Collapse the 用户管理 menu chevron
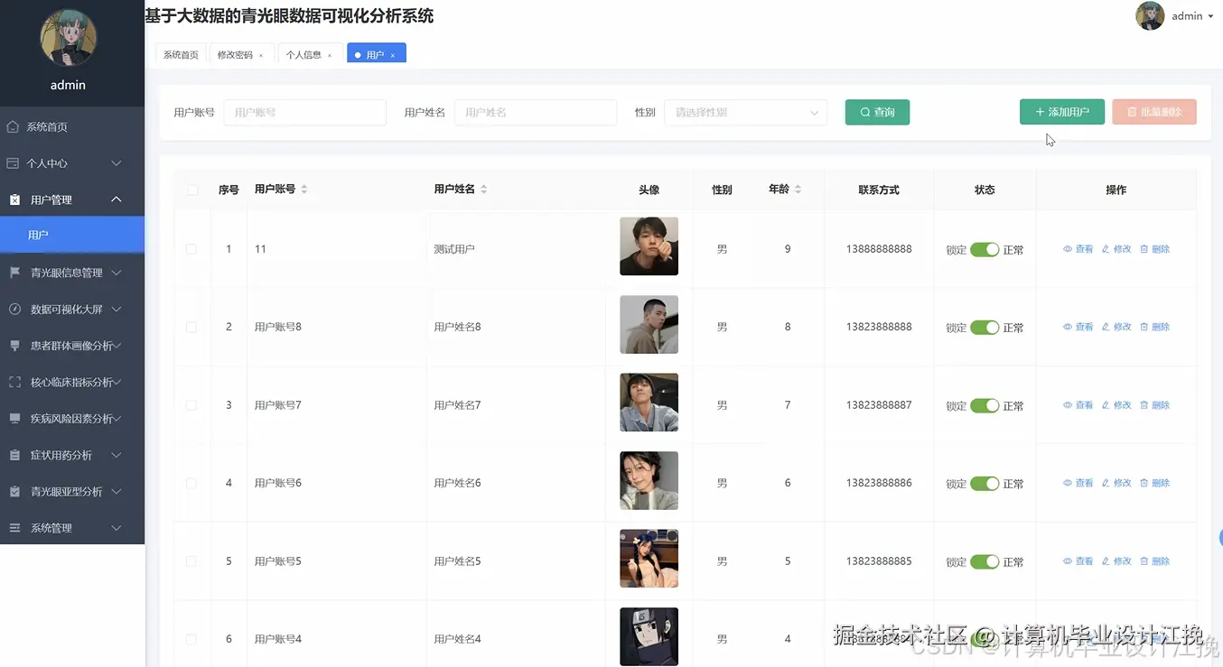Viewport: 1223px width, 667px height. [117, 199]
